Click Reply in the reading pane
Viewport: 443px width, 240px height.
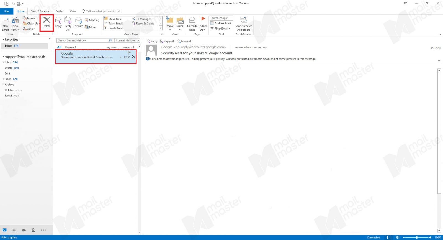click(152, 41)
